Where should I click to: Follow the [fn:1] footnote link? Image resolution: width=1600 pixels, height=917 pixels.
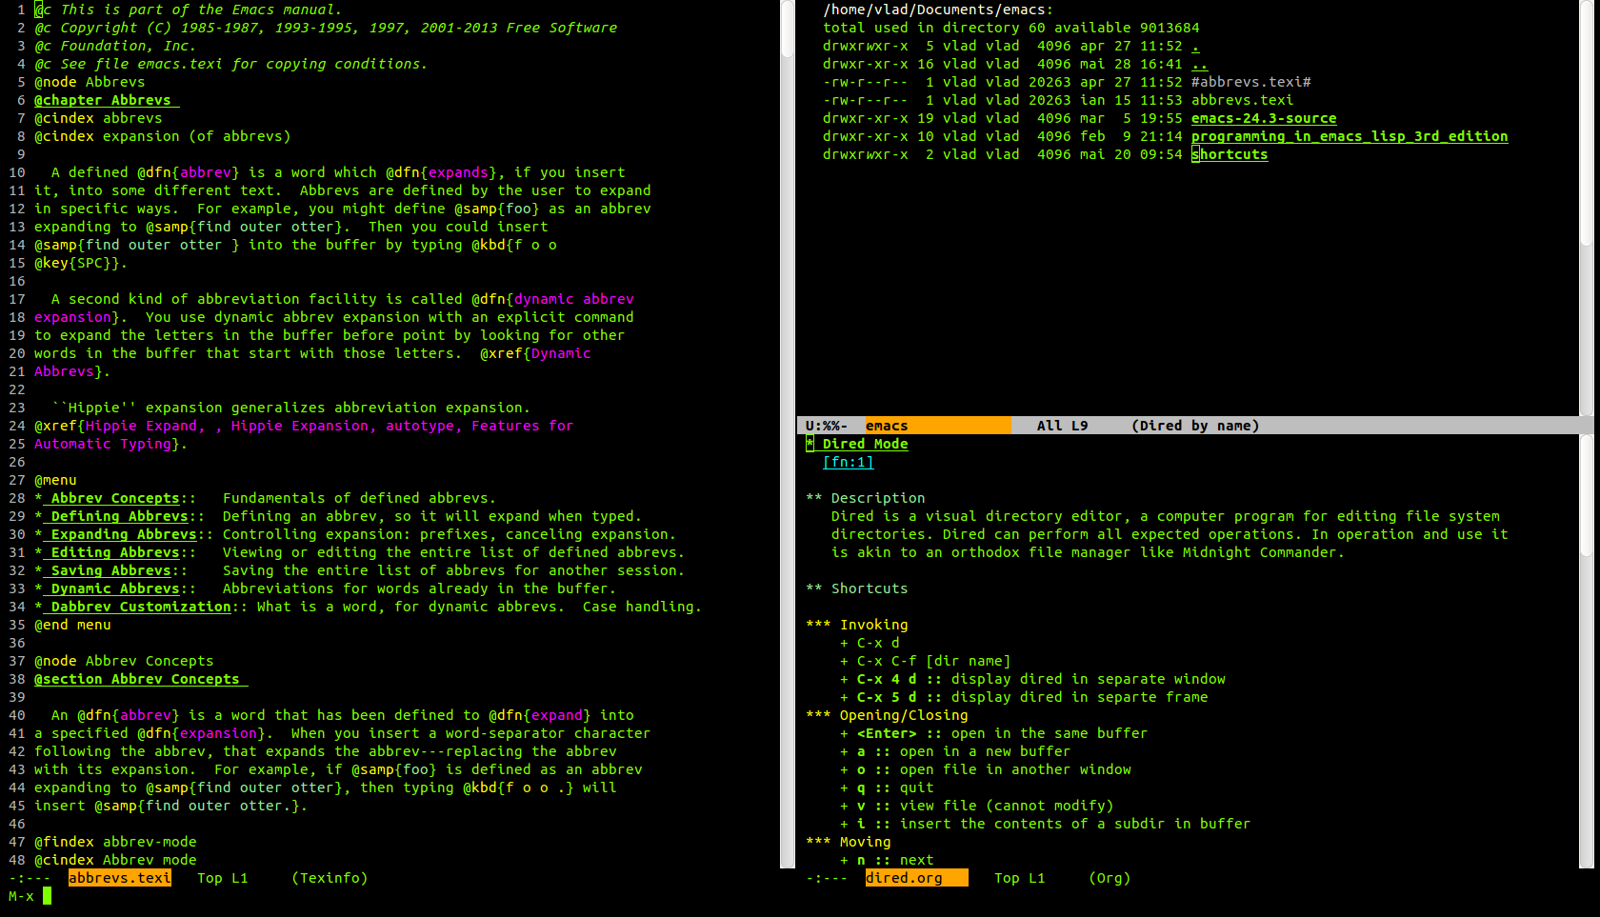click(848, 462)
